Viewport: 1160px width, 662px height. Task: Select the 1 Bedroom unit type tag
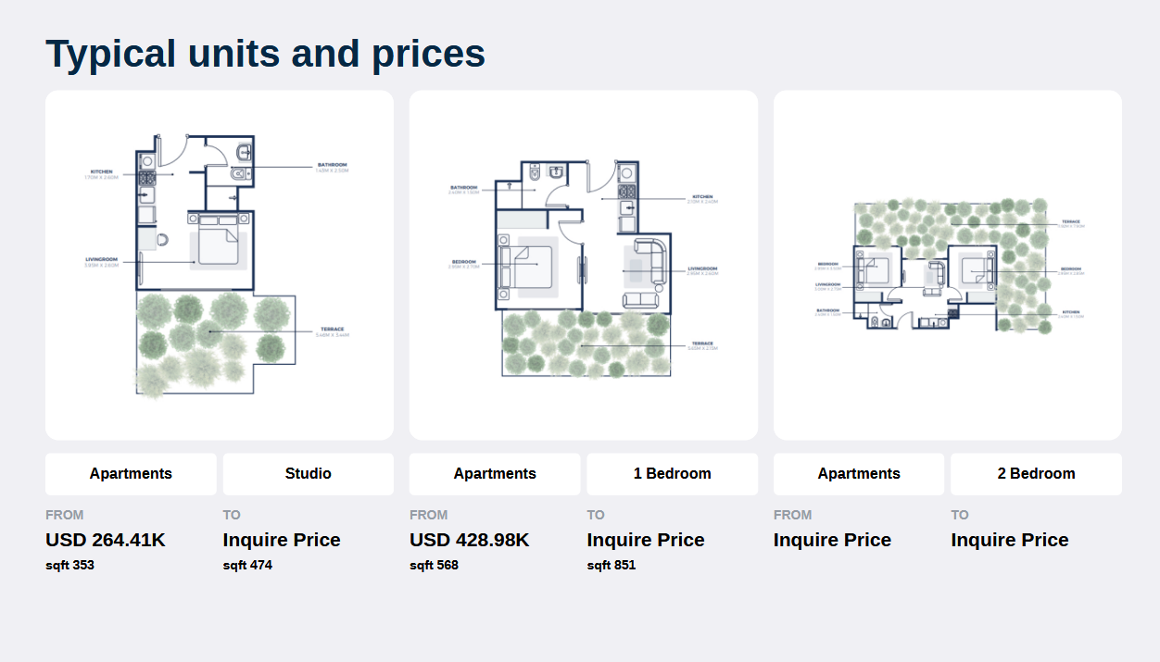tap(673, 474)
